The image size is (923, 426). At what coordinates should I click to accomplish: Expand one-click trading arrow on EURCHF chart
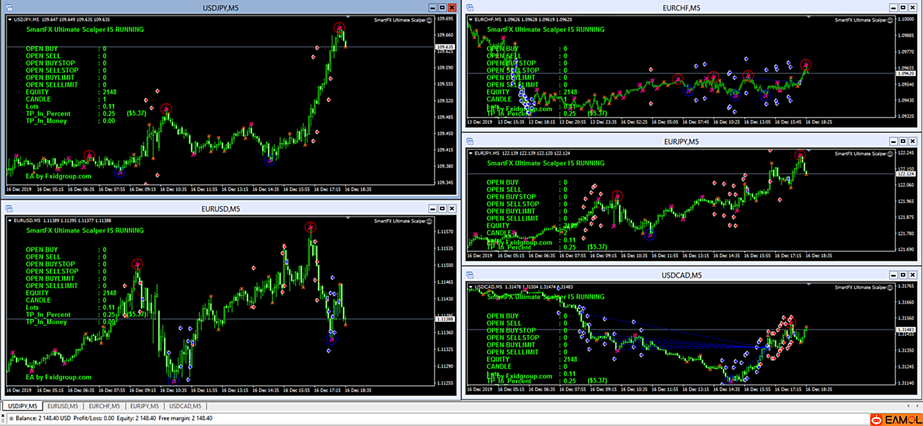tap(471, 20)
